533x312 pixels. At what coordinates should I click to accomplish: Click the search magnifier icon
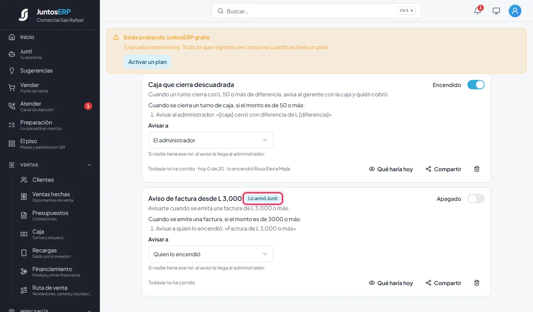click(220, 11)
